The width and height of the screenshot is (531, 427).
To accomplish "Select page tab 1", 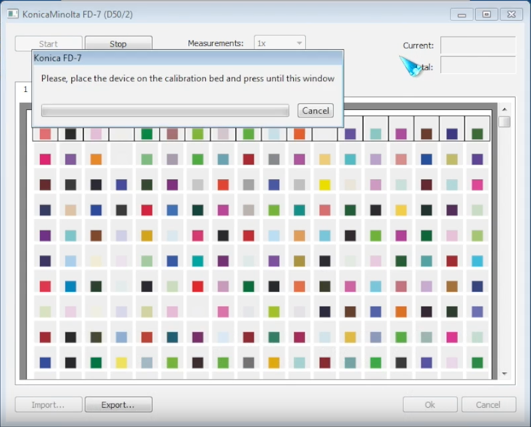I will pos(25,89).
